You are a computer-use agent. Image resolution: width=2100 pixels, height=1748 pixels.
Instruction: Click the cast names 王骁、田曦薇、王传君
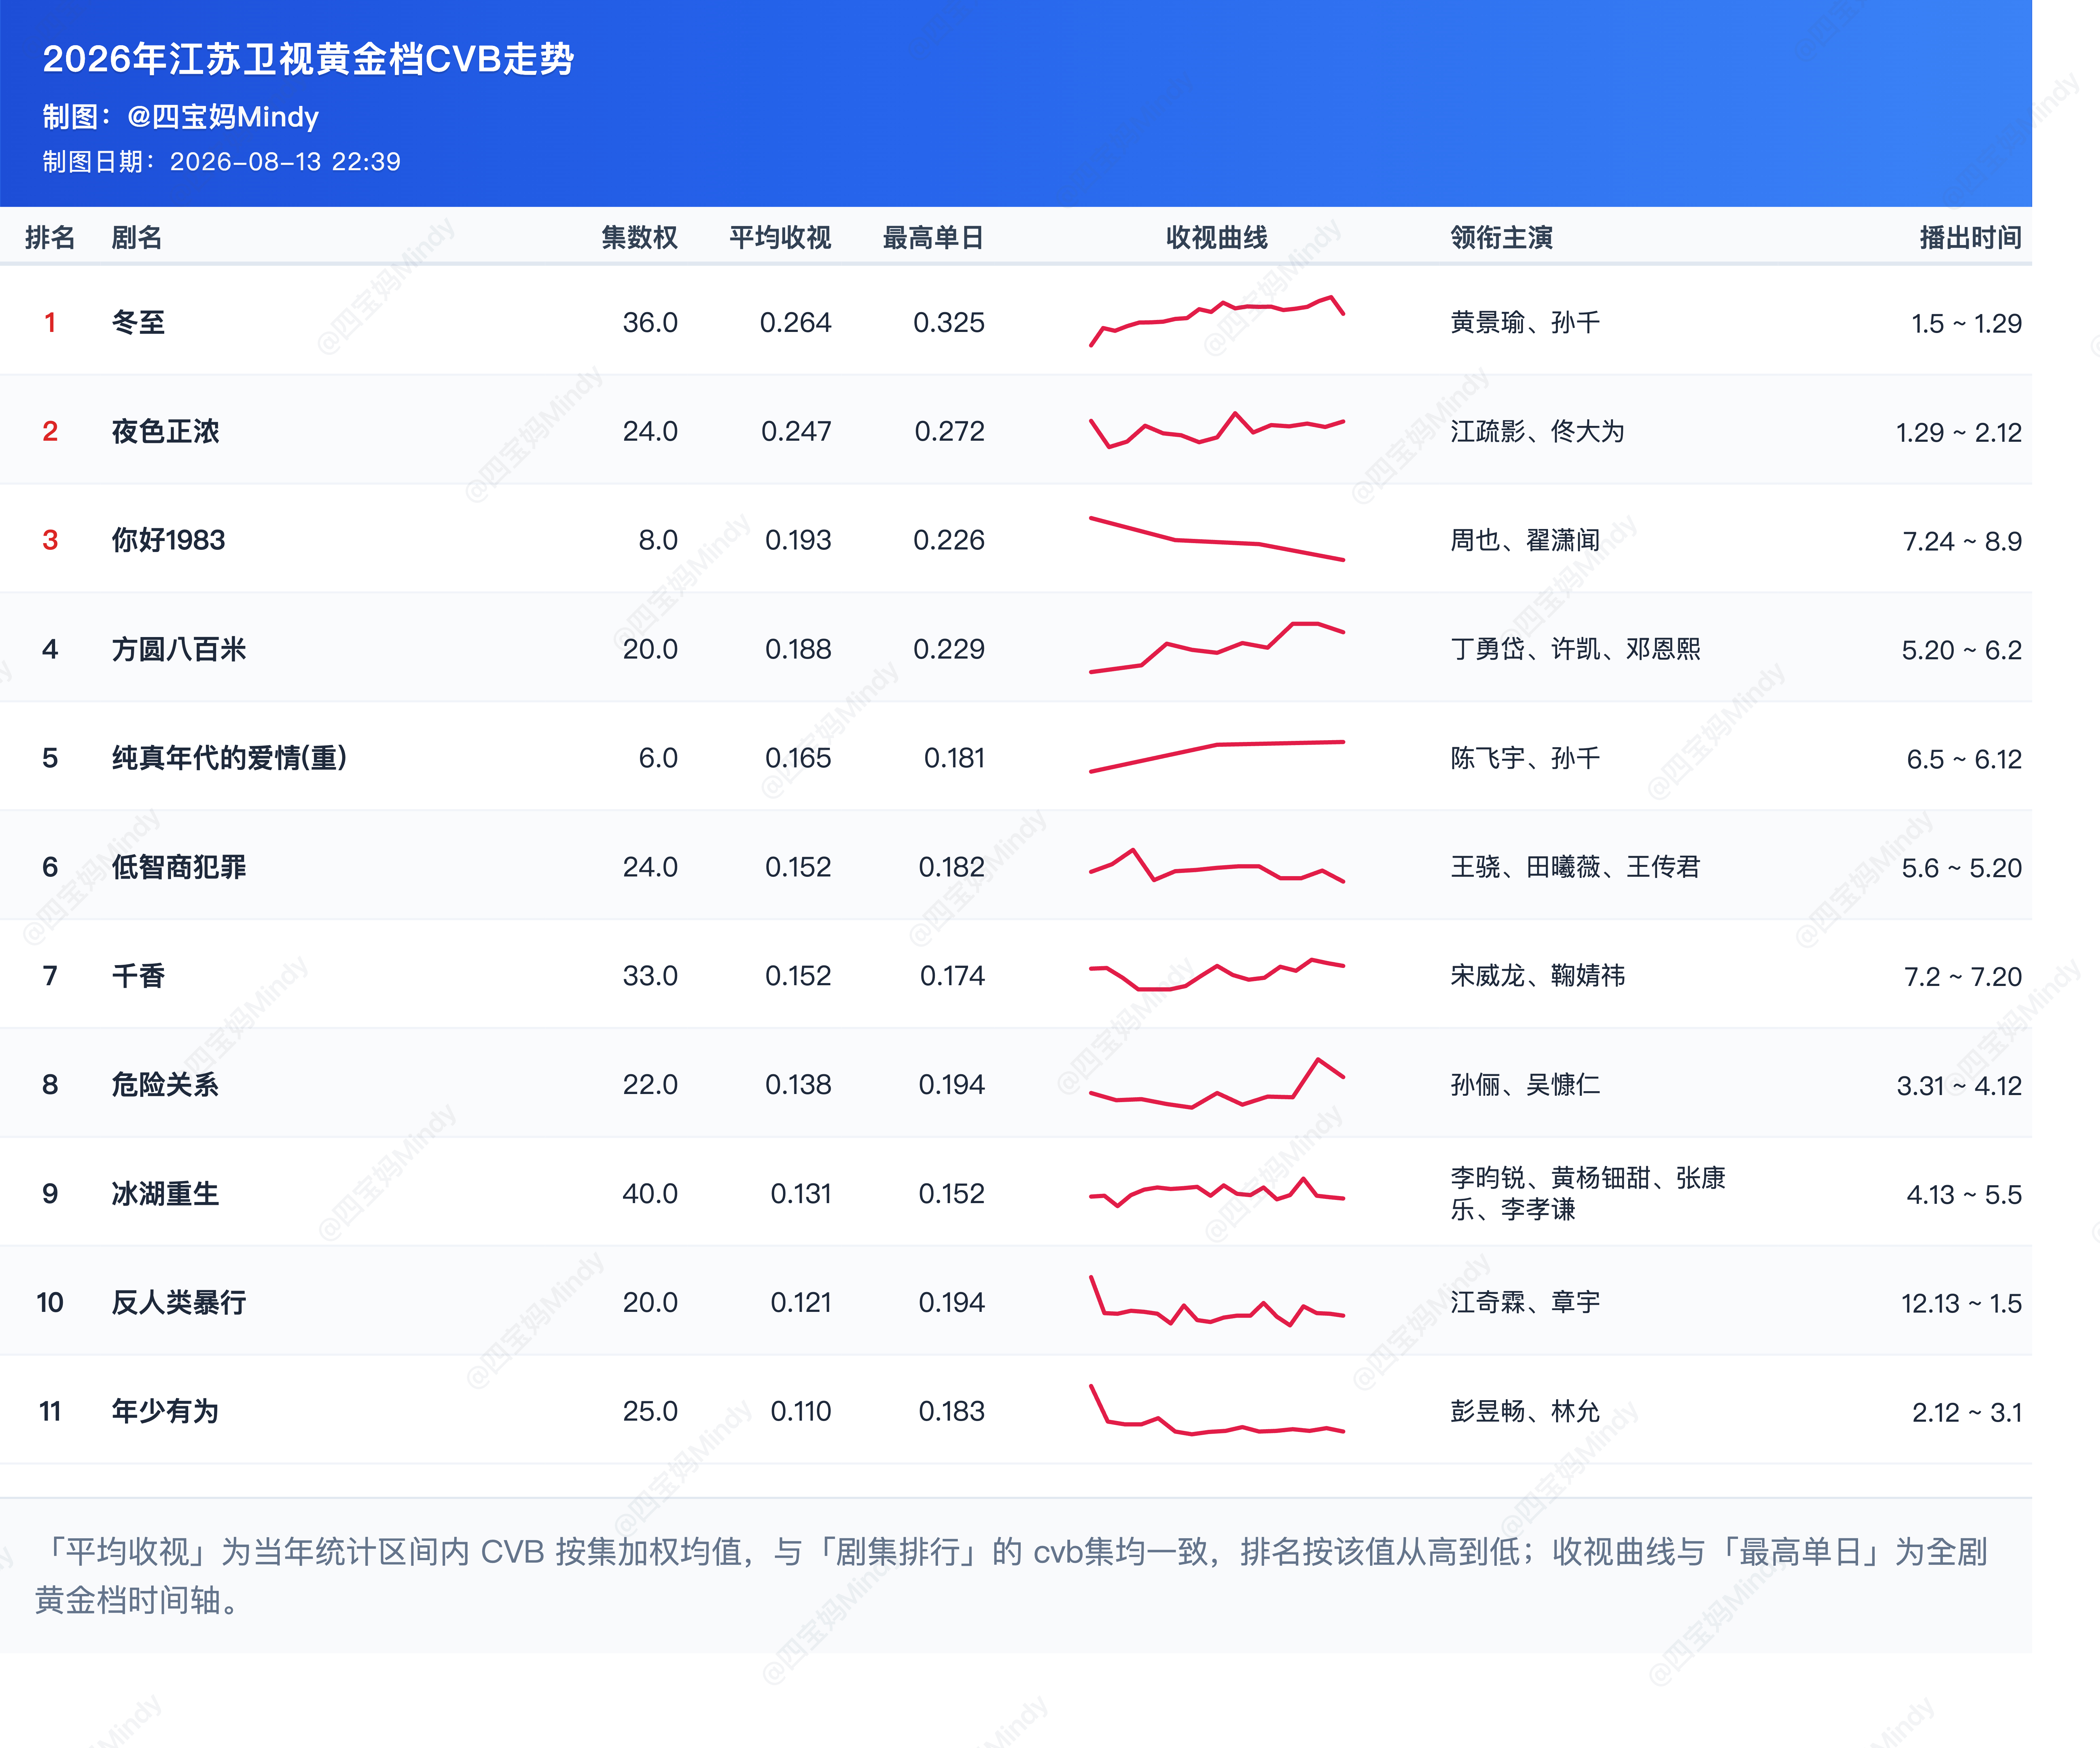[x=1575, y=867]
